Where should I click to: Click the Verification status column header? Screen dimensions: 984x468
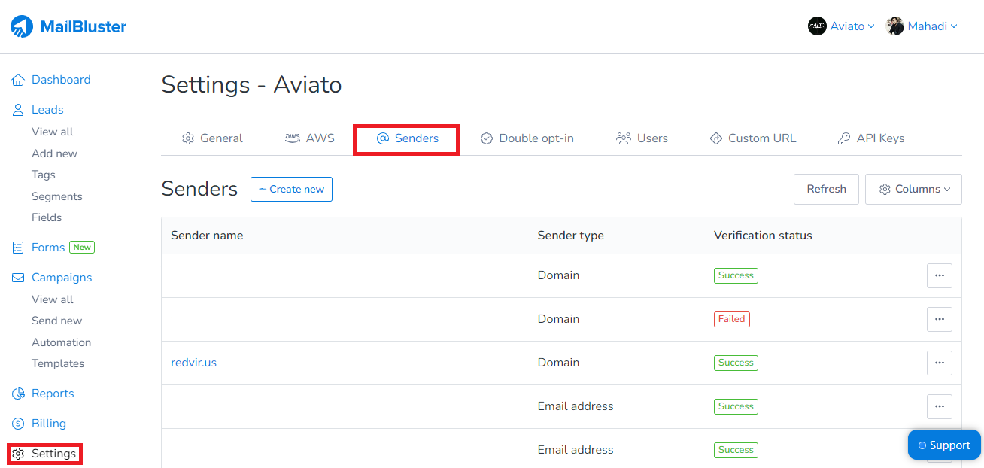pyautogui.click(x=763, y=236)
